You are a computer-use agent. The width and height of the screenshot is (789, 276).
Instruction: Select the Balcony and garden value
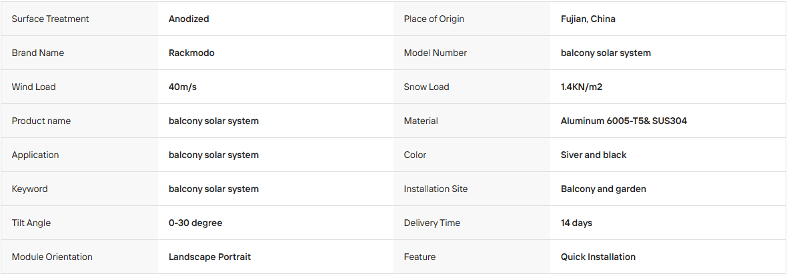604,189
